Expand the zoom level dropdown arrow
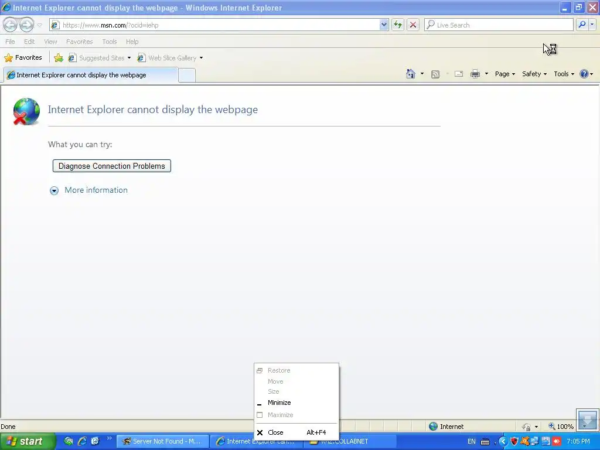The image size is (600, 450). tap(584, 427)
